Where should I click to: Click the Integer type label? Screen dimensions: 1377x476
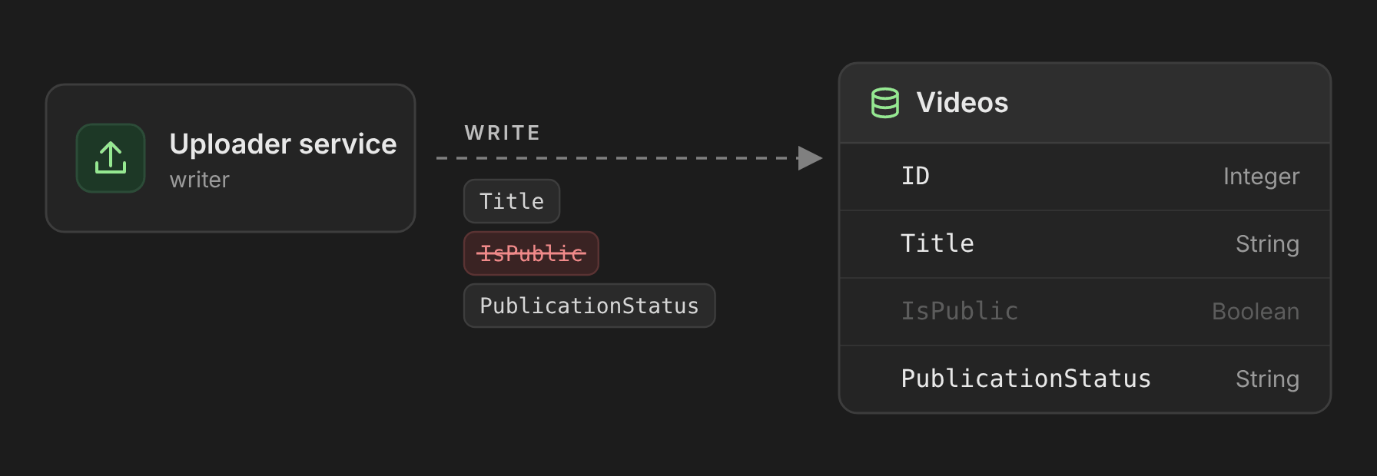(1261, 177)
